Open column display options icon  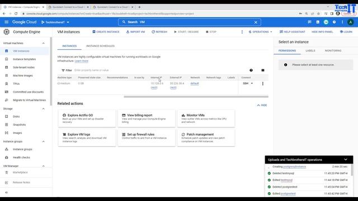263,70
